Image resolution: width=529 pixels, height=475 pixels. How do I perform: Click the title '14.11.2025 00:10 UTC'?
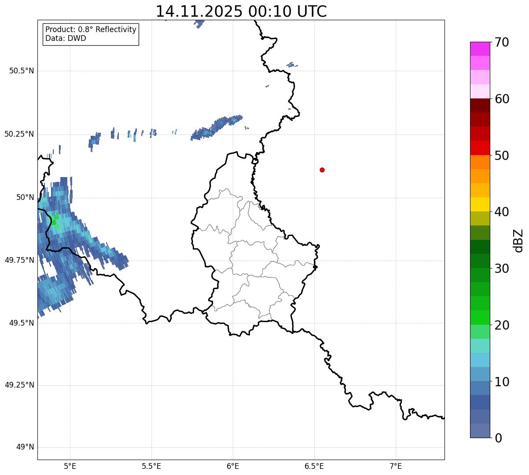(241, 11)
